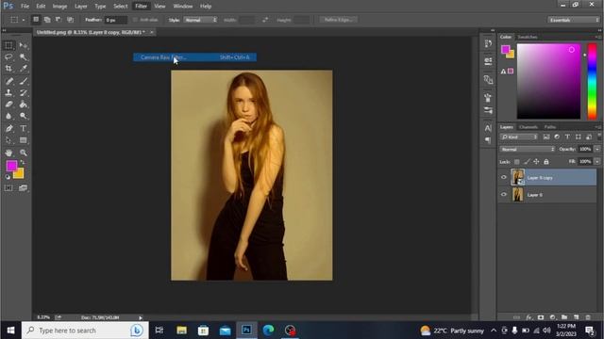Show hidden system tray icons
604x339 pixels.
click(494, 331)
